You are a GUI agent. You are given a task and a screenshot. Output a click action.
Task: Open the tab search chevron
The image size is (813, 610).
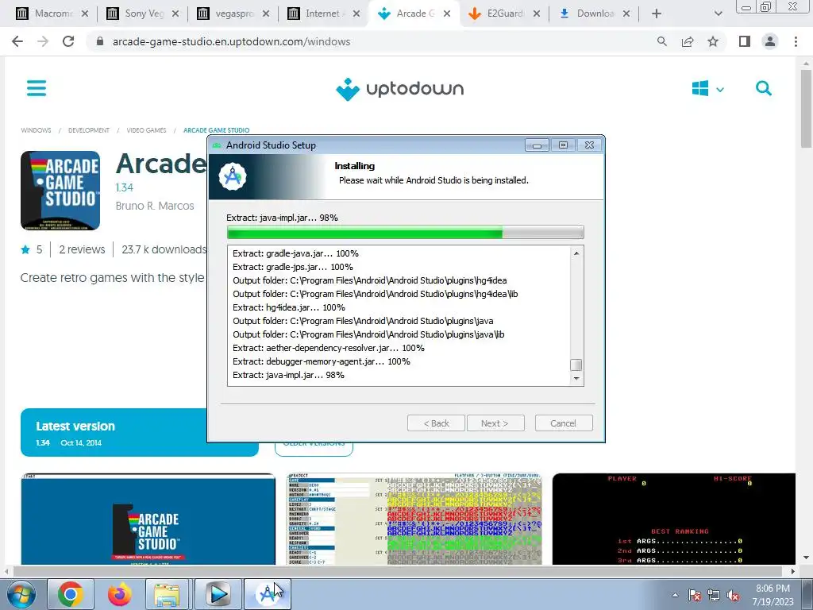click(x=718, y=14)
